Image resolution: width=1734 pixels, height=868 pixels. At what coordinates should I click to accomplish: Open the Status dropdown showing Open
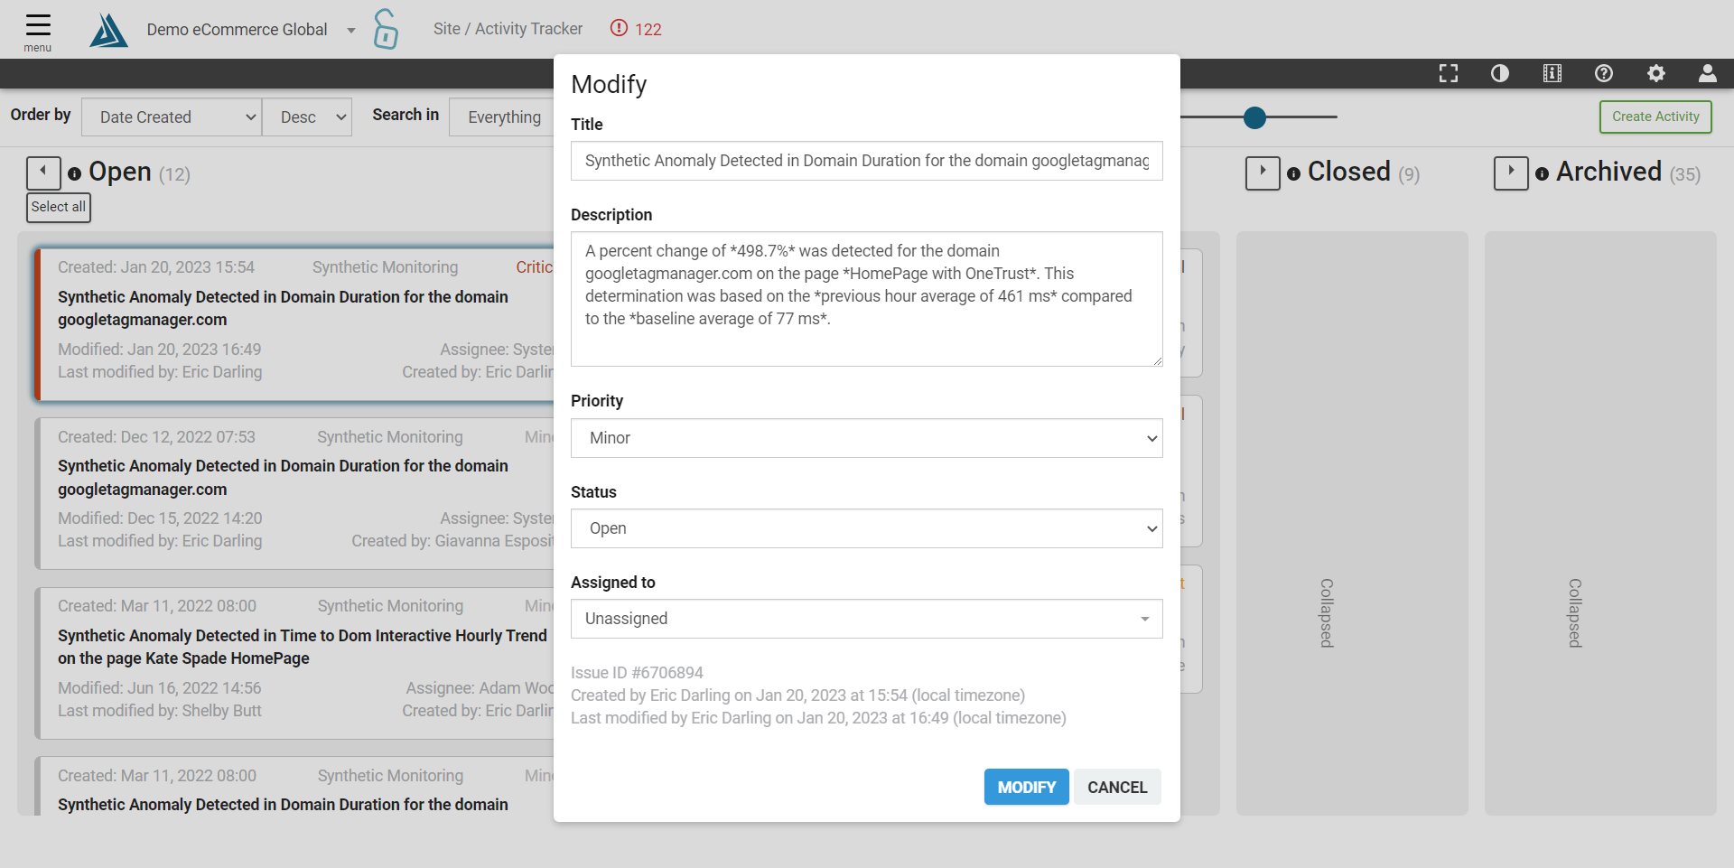[867, 528]
